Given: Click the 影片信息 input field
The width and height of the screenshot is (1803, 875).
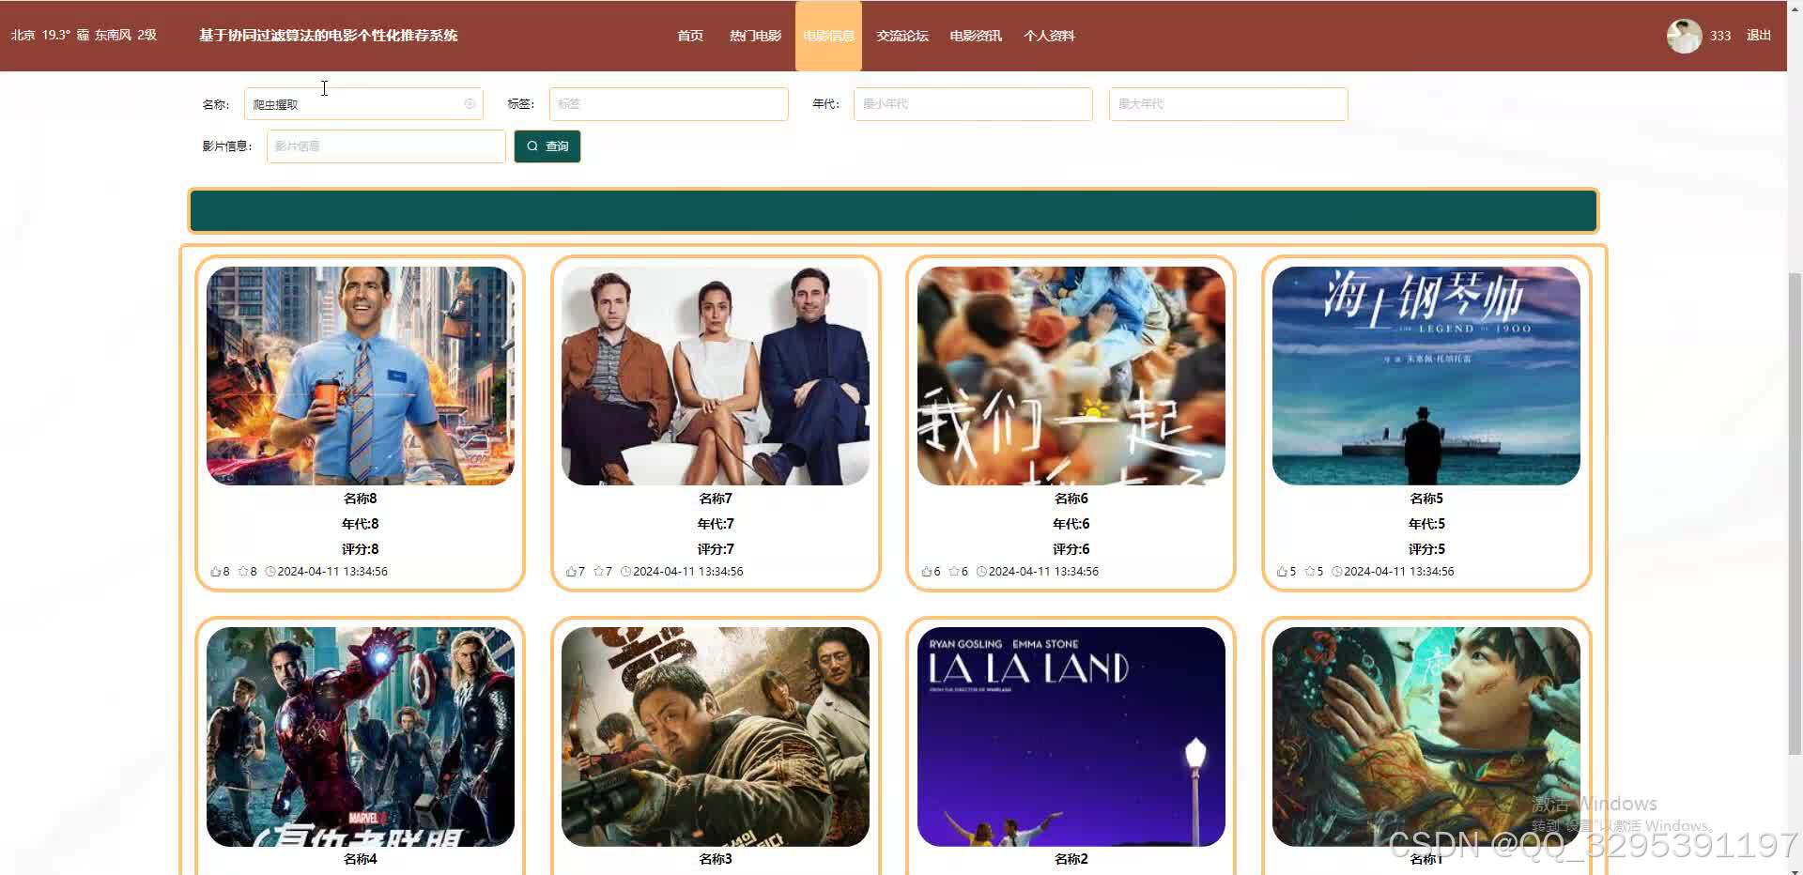Looking at the screenshot, I should coord(386,146).
